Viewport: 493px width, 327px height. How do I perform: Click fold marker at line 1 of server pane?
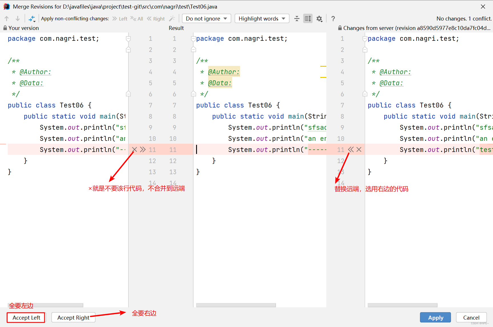[x=365, y=38]
